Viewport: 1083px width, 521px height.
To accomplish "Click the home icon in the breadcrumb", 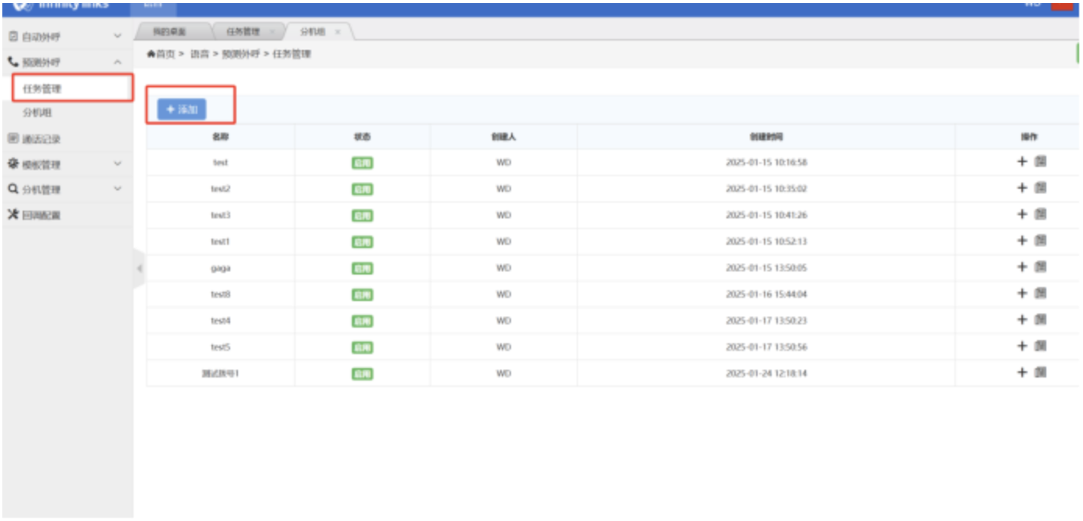I will [151, 54].
